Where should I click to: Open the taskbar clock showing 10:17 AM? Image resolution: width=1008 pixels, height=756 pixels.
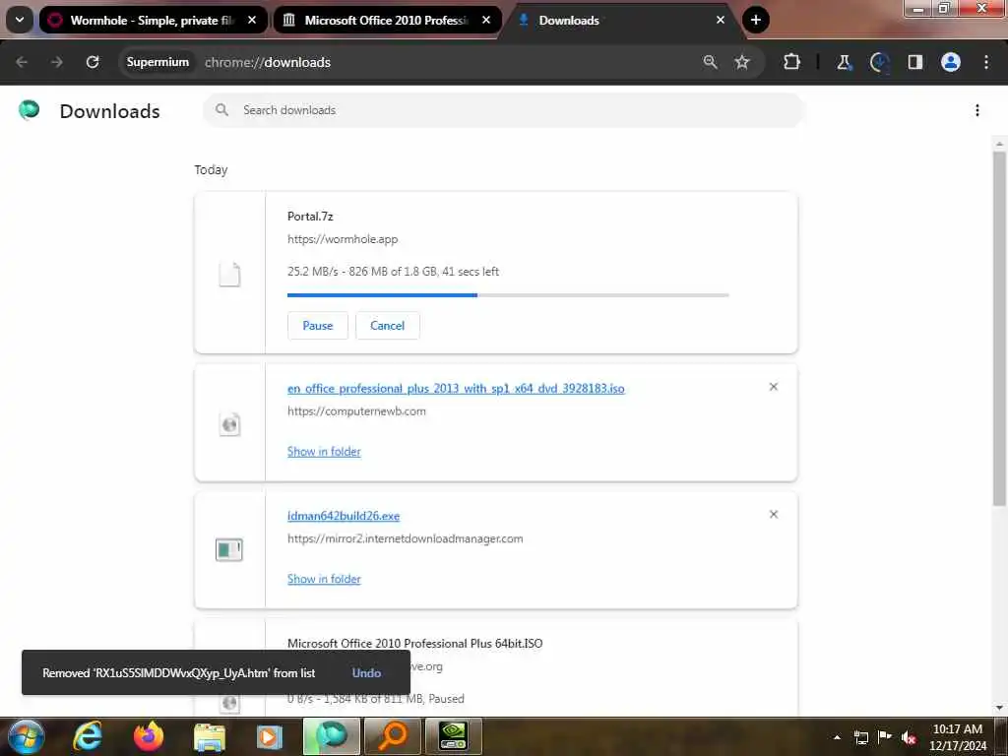[957, 737]
